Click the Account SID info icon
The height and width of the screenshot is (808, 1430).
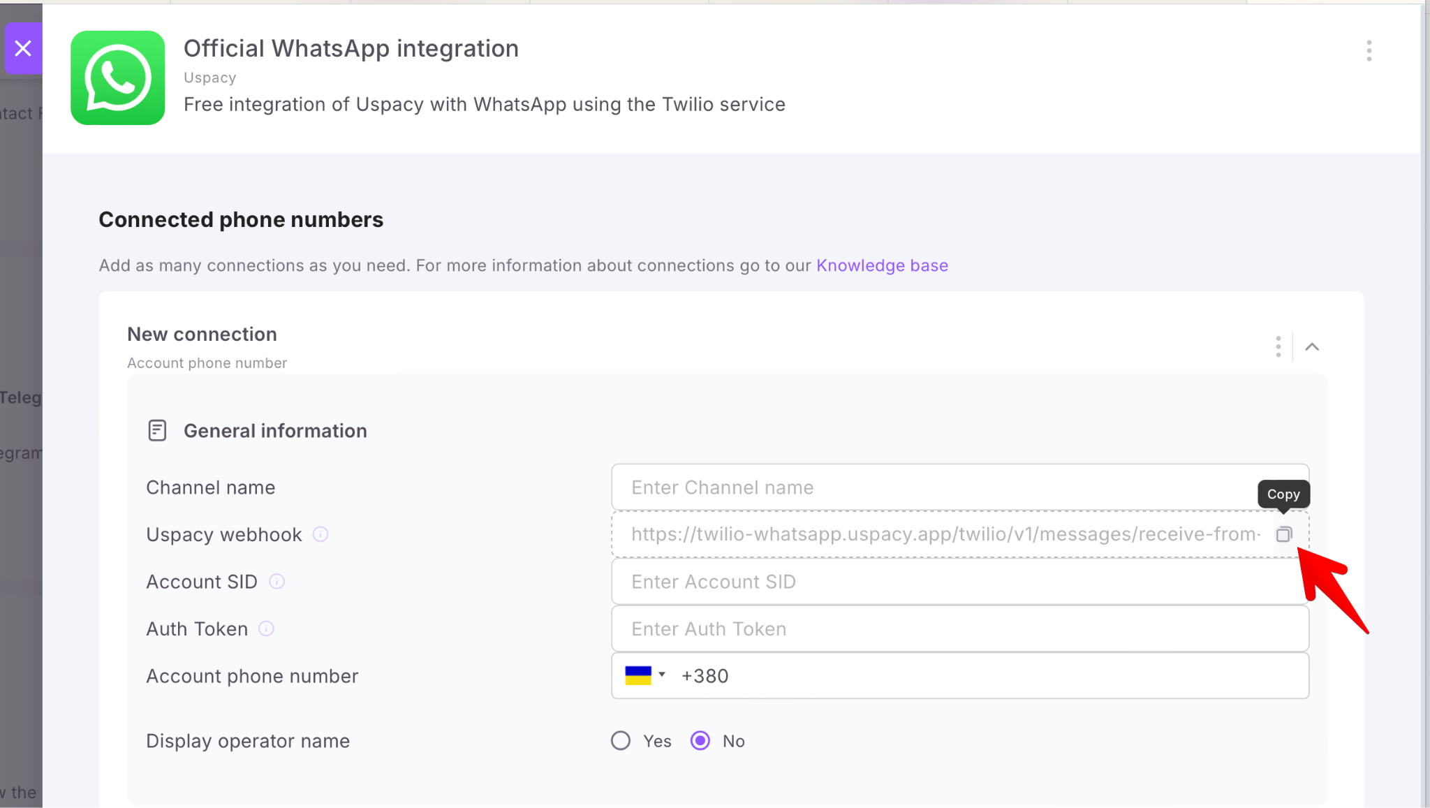pos(277,581)
